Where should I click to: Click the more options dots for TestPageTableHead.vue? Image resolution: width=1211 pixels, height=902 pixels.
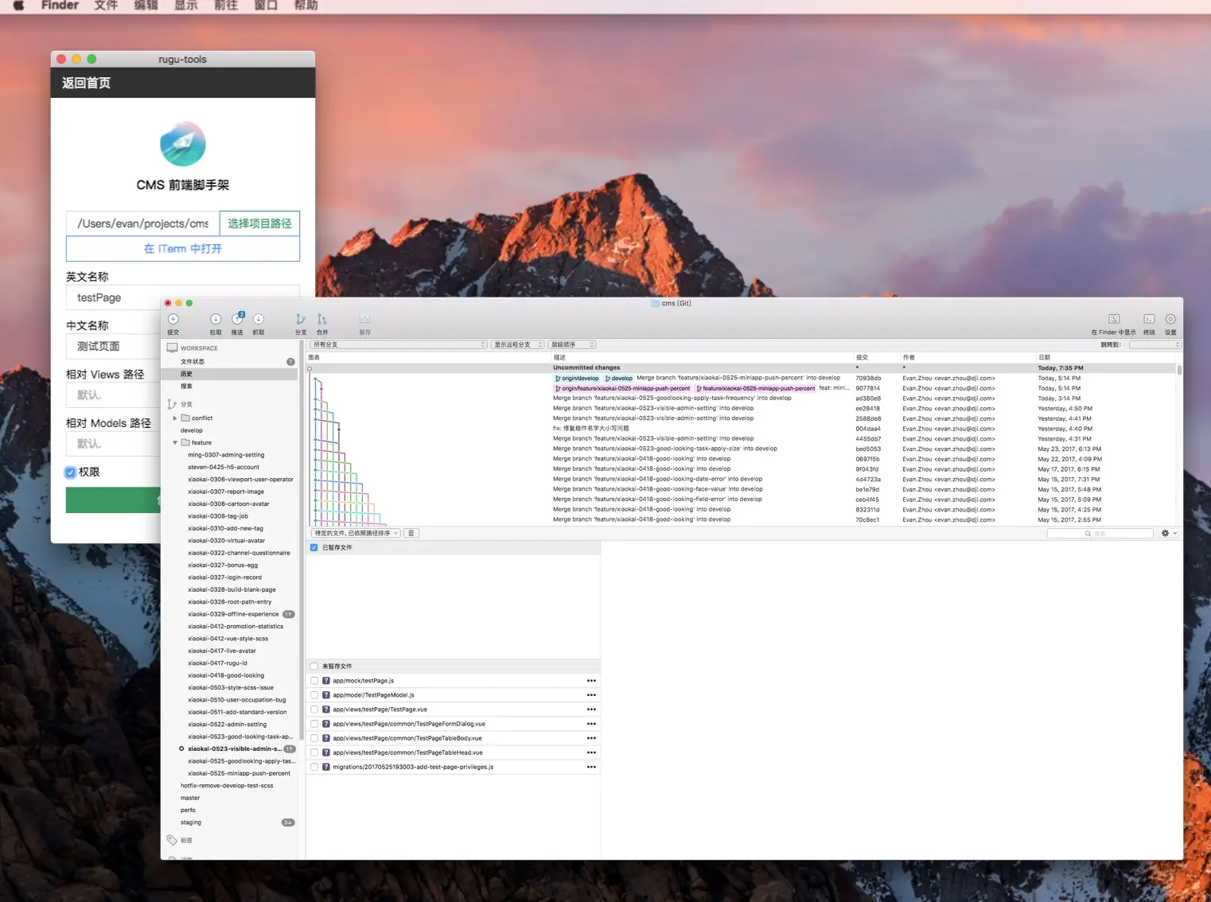pyautogui.click(x=591, y=752)
